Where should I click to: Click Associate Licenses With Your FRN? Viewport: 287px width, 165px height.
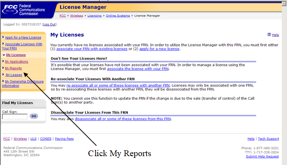(x=22, y=46)
